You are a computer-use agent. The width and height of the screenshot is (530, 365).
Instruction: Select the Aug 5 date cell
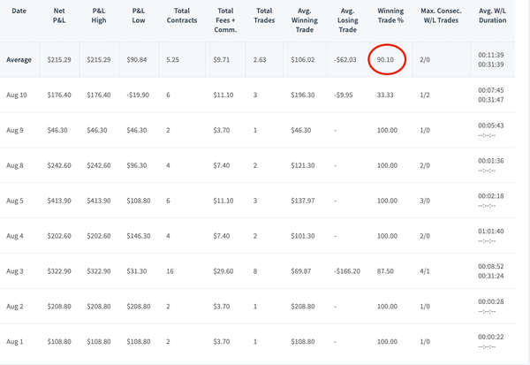pyautogui.click(x=15, y=201)
